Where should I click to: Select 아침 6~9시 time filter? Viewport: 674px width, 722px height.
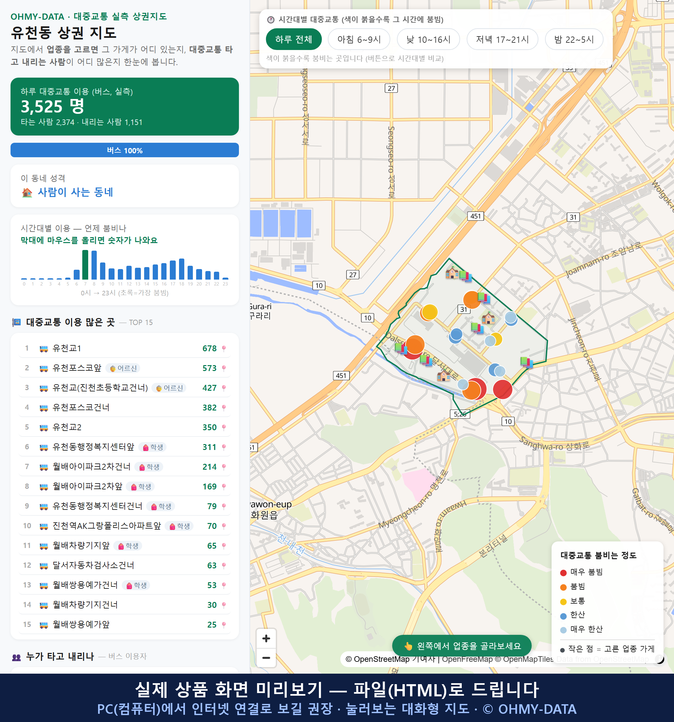[x=359, y=39]
